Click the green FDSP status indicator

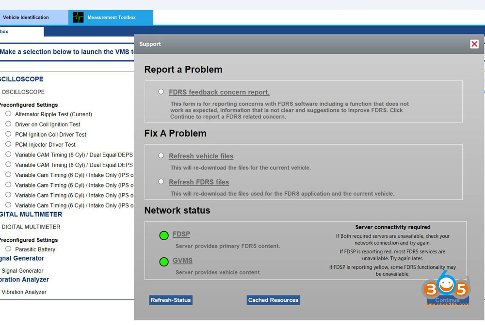pyautogui.click(x=164, y=235)
